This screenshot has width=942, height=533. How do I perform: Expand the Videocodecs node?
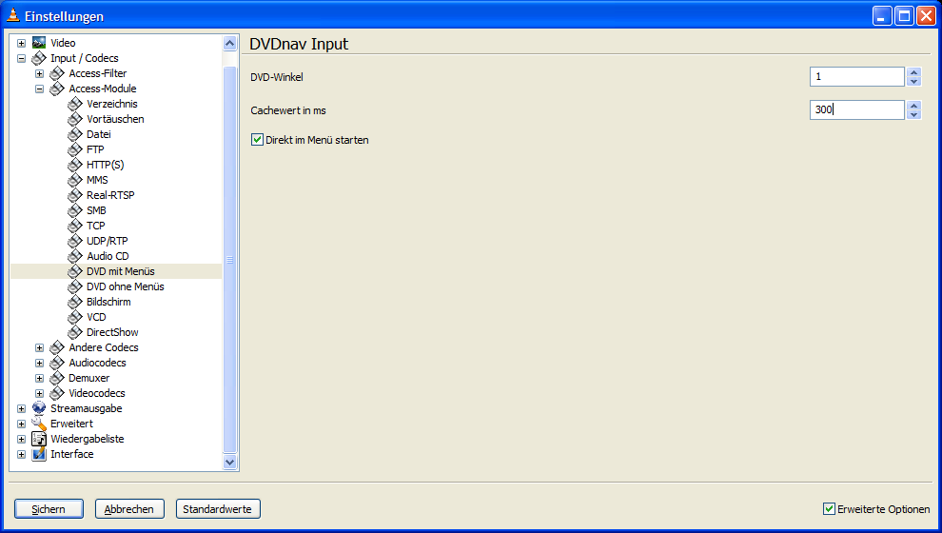[x=40, y=394]
